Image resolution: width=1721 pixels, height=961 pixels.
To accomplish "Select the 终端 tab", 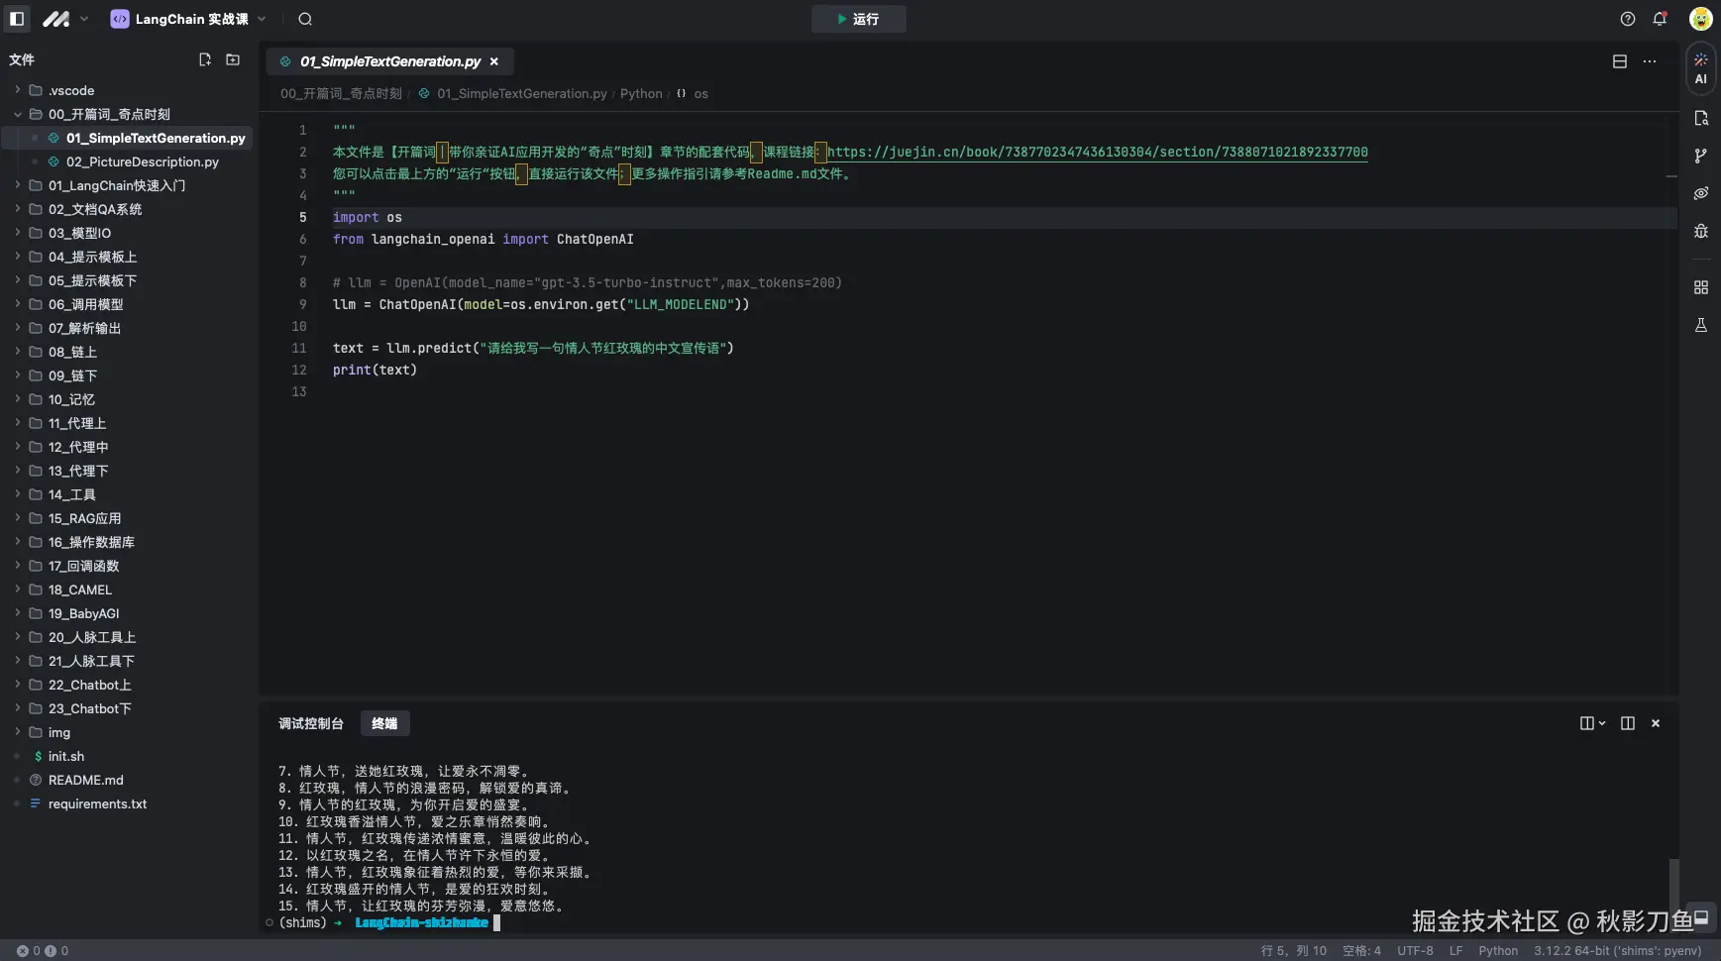I will point(384,723).
